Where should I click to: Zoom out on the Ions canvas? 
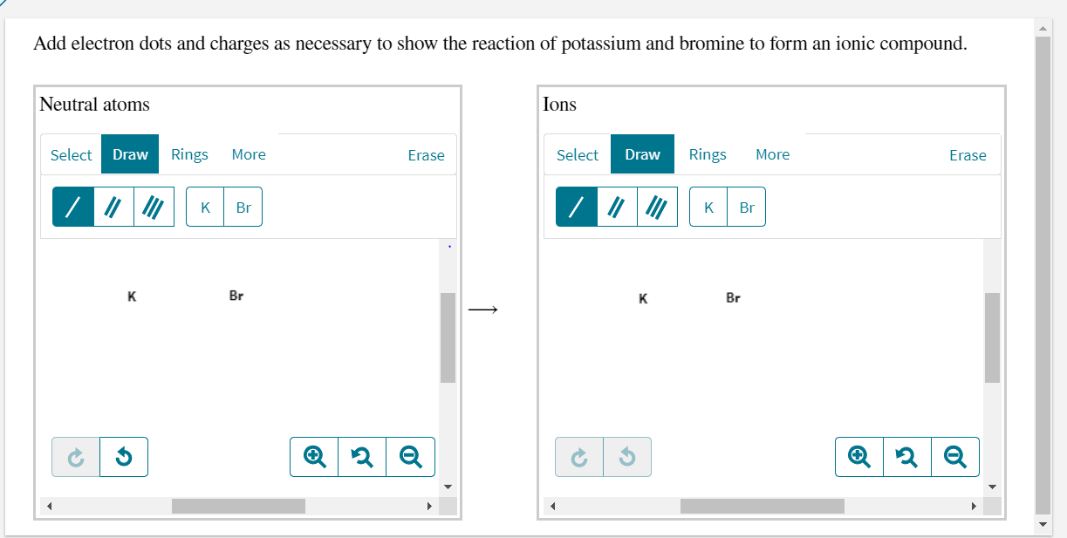coord(955,456)
